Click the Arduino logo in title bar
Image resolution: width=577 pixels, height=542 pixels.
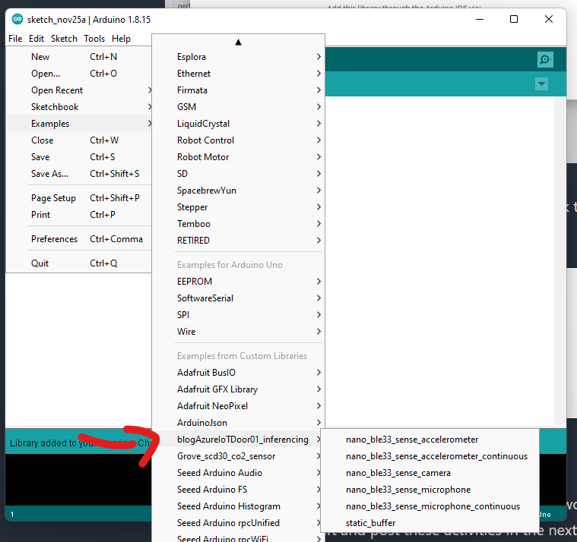pyautogui.click(x=17, y=19)
